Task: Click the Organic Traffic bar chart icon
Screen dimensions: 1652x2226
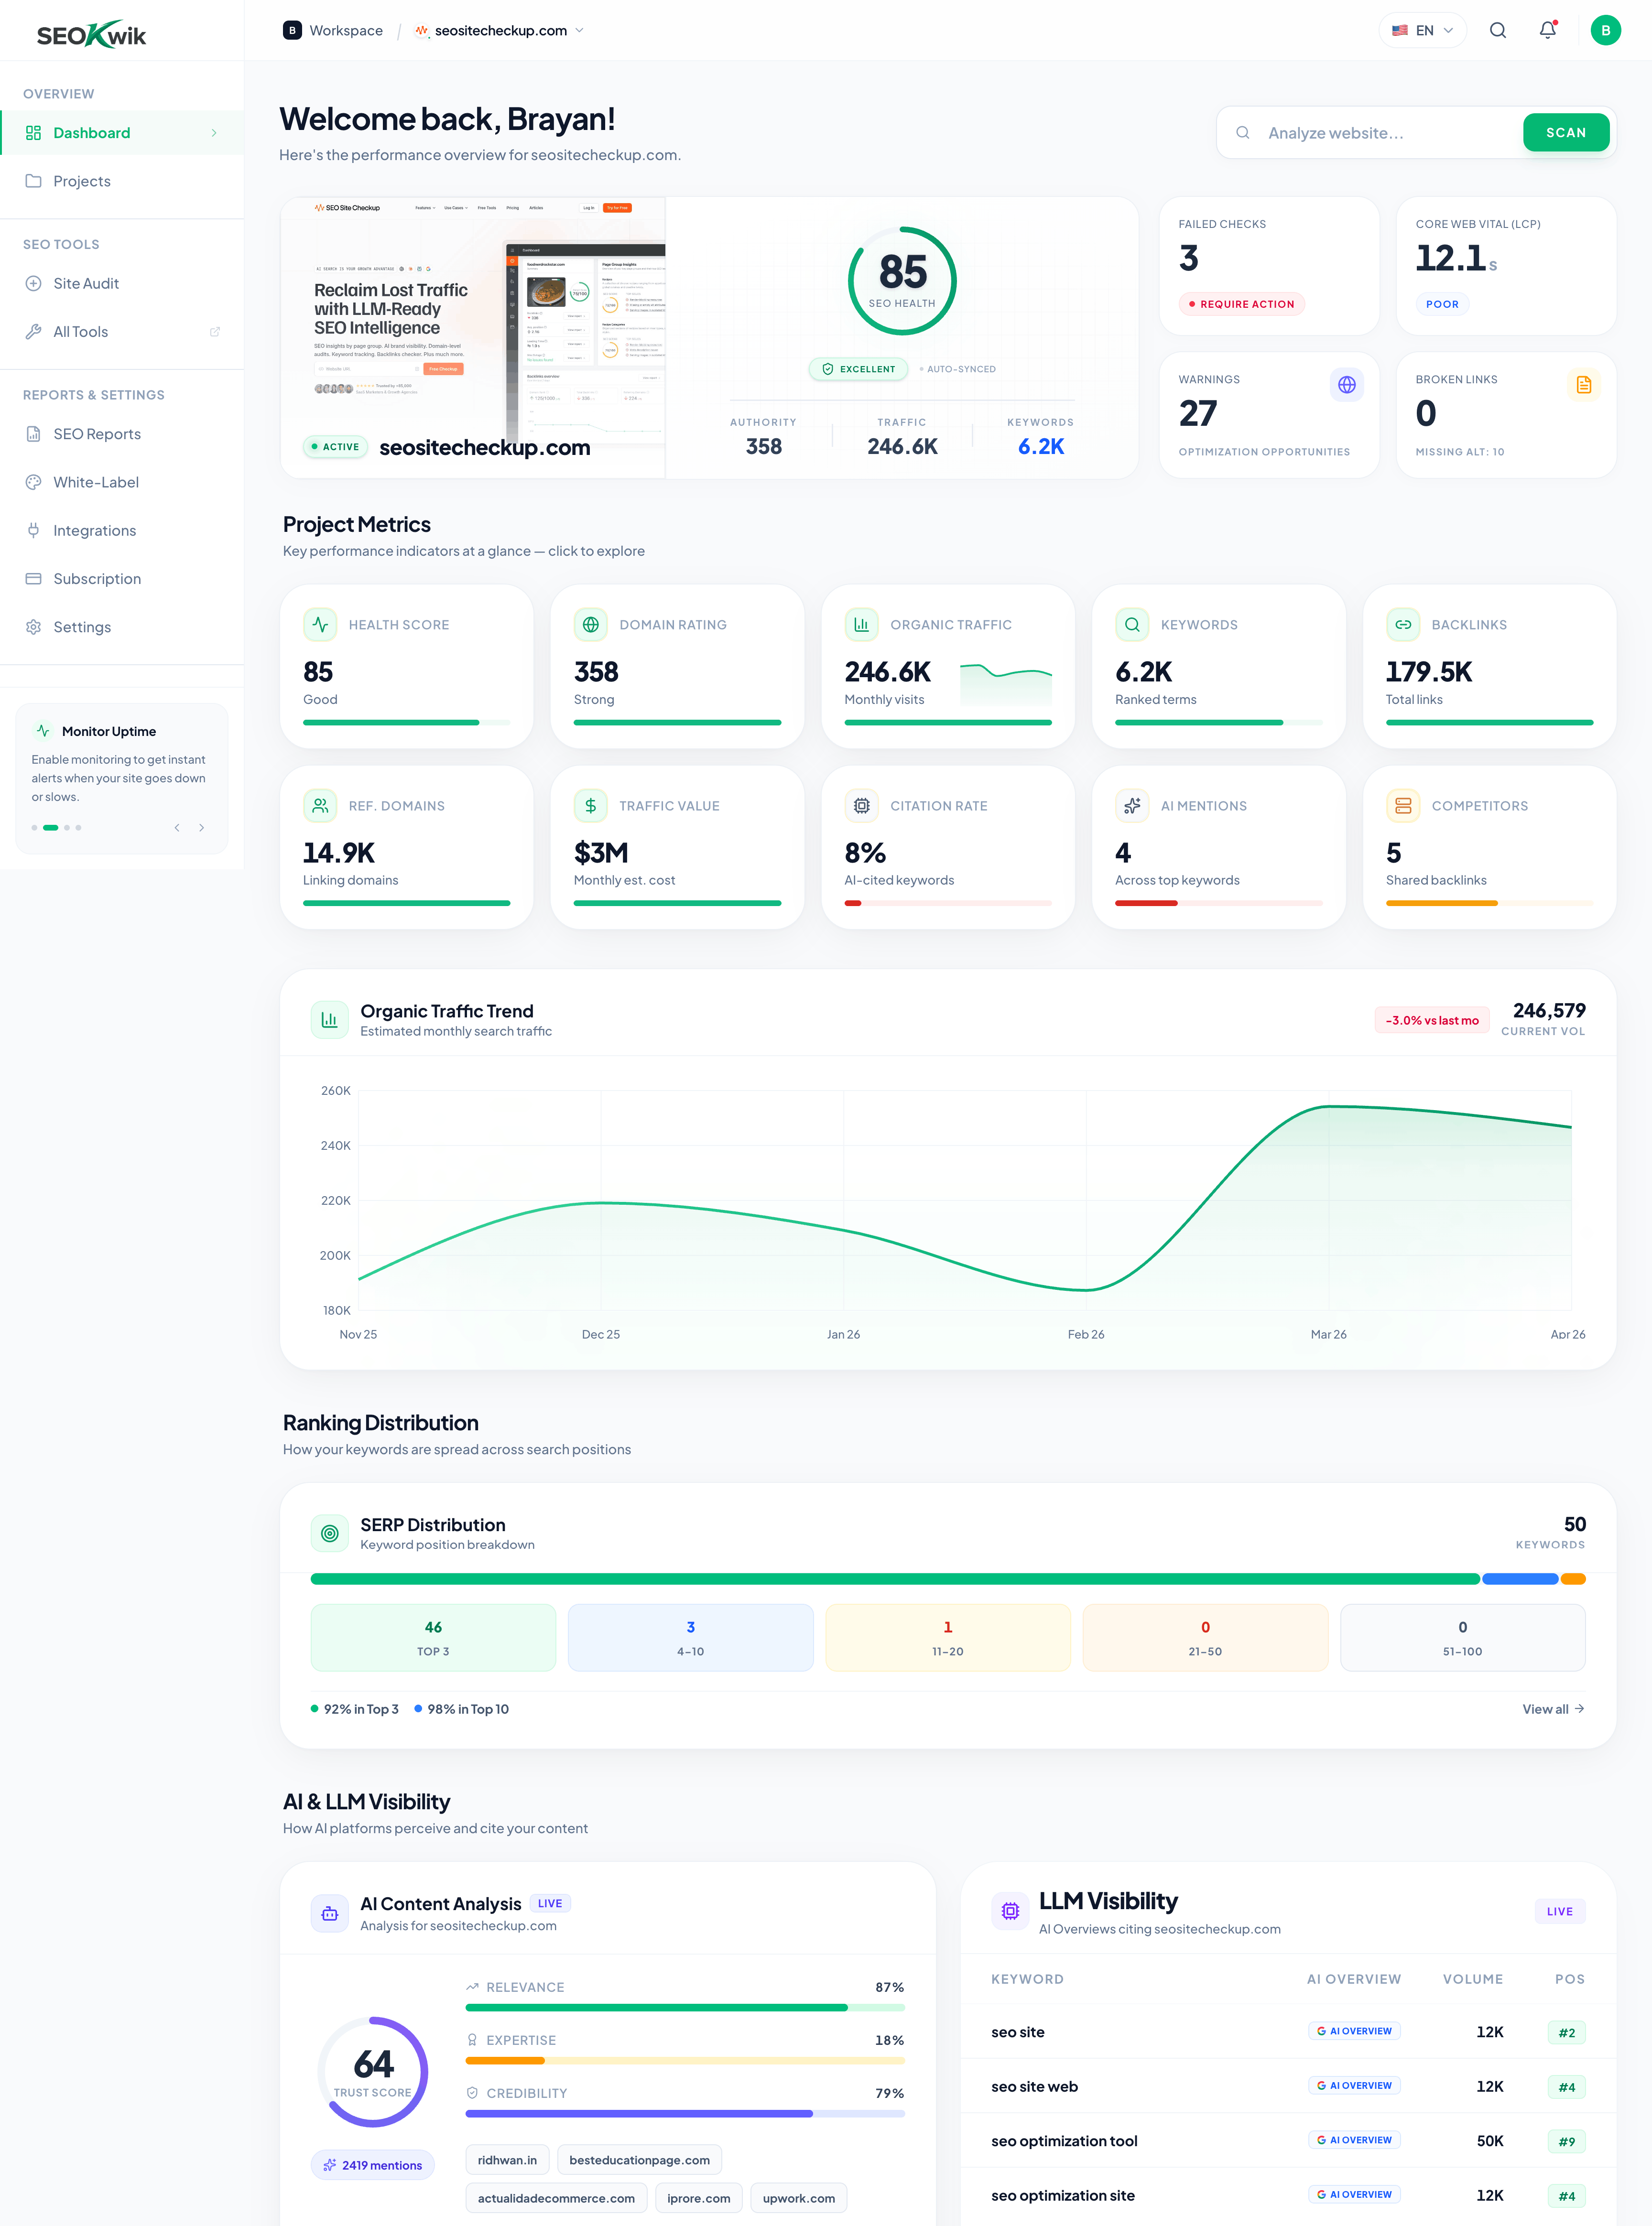Action: [x=861, y=625]
